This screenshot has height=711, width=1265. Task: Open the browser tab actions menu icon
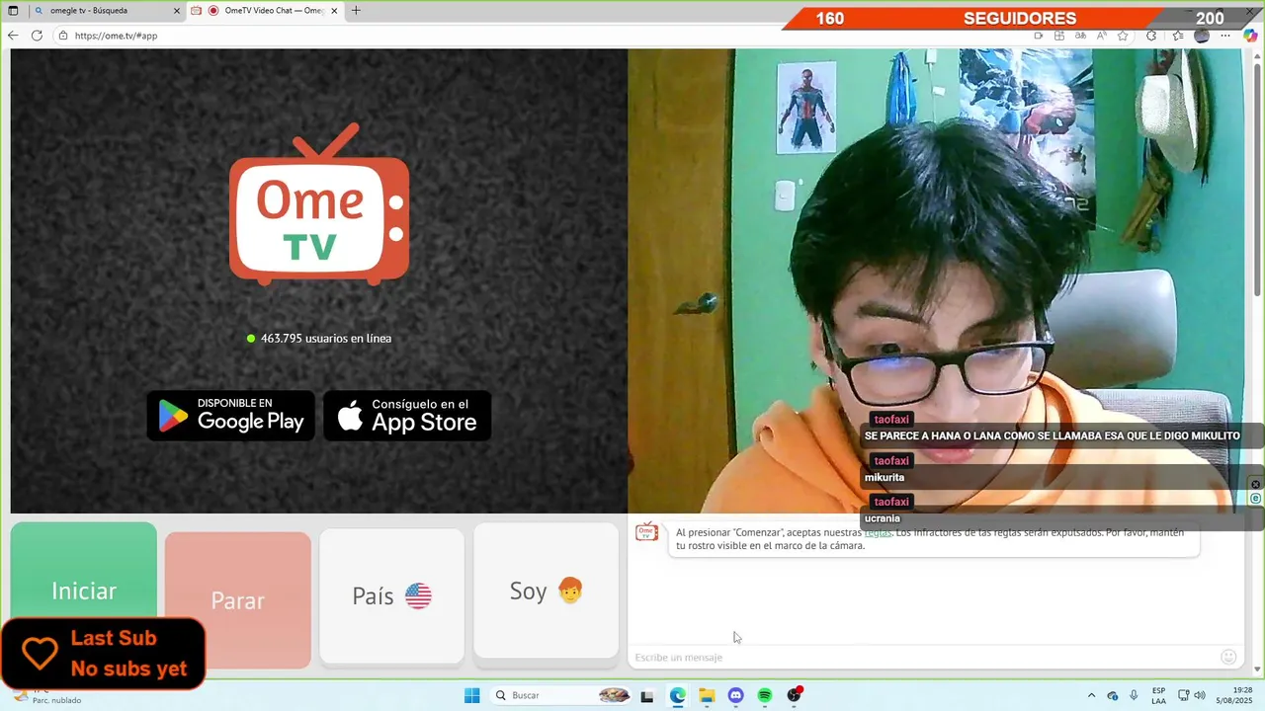coord(13,11)
